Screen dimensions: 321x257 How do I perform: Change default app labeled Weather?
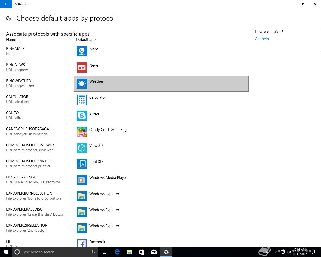161,84
